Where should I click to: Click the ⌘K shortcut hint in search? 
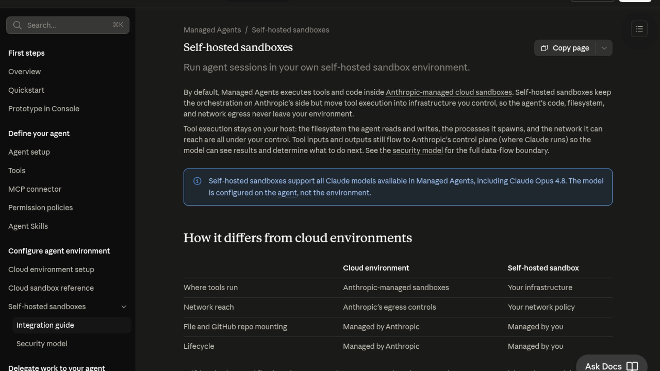pos(118,25)
